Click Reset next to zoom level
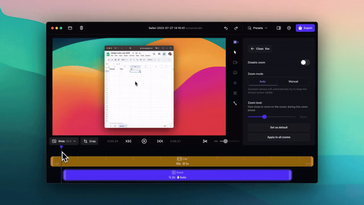The width and height of the screenshot is (364, 205). coord(303,117)
